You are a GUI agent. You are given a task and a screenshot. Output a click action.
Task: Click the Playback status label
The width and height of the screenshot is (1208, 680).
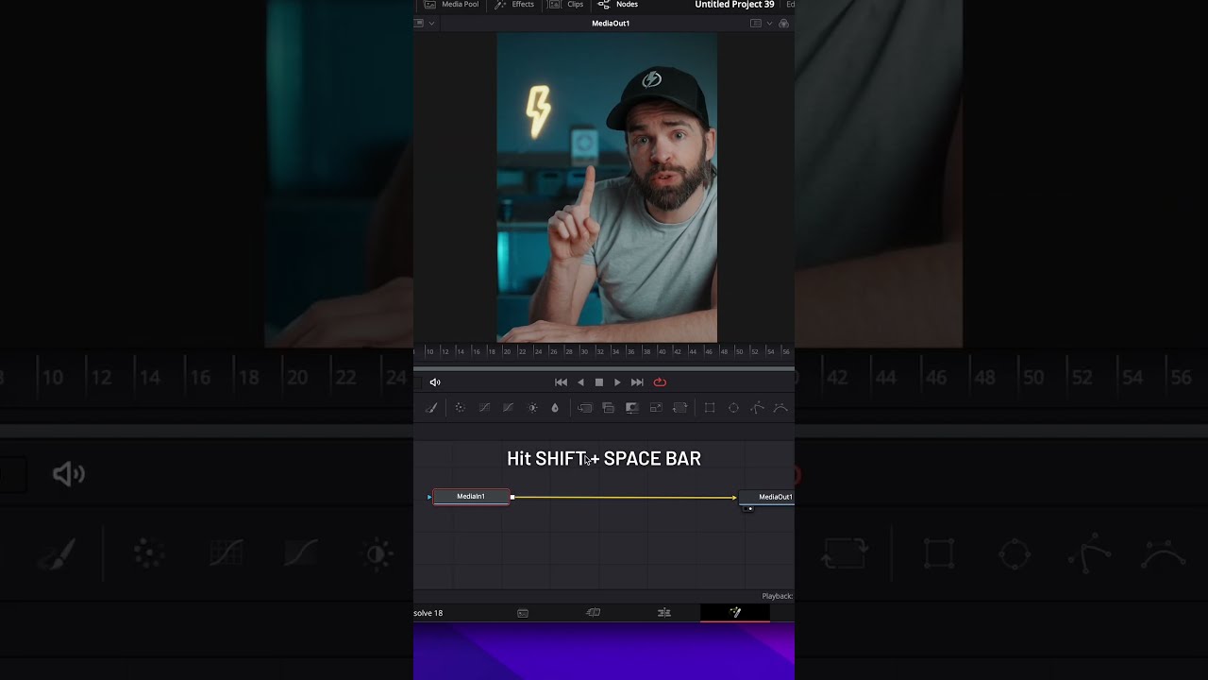[x=778, y=596]
